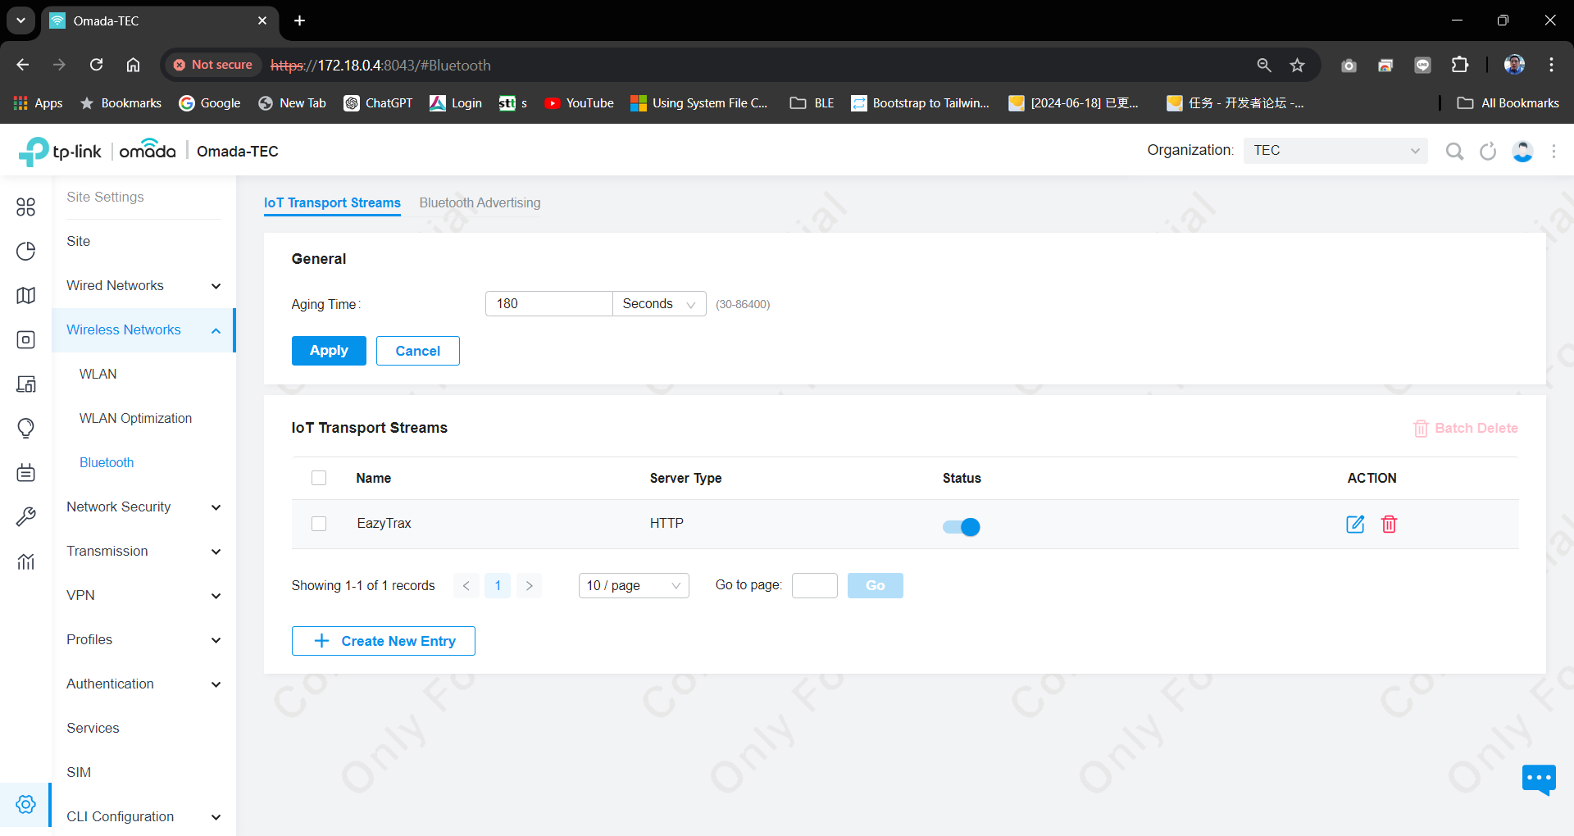Image resolution: width=1574 pixels, height=836 pixels.
Task: Expand VPN menu
Action: tap(143, 595)
